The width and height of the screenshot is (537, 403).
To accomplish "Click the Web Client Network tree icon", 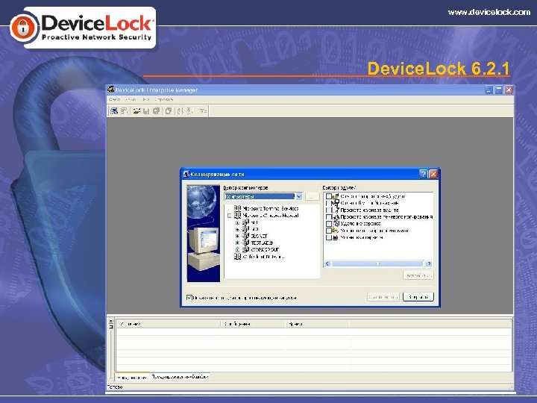I will [237, 256].
